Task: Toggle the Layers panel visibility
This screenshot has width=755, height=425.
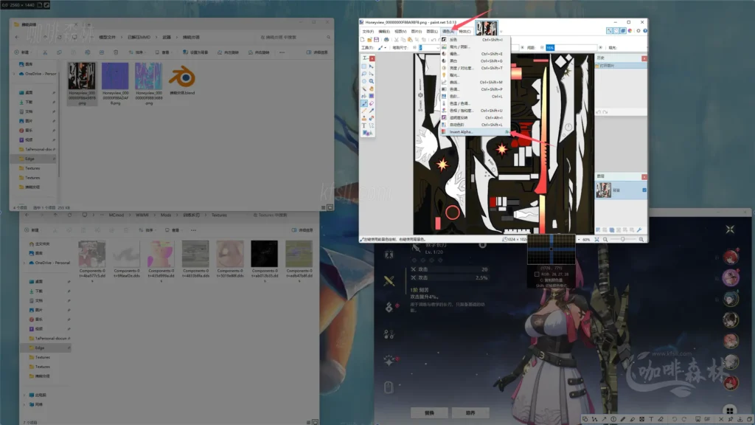Action: coord(623,31)
